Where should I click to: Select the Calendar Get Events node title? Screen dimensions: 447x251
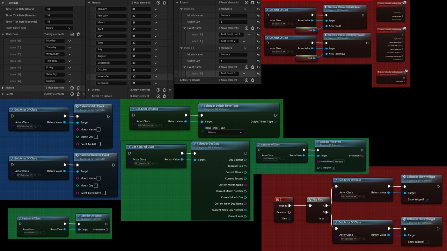[91, 216]
